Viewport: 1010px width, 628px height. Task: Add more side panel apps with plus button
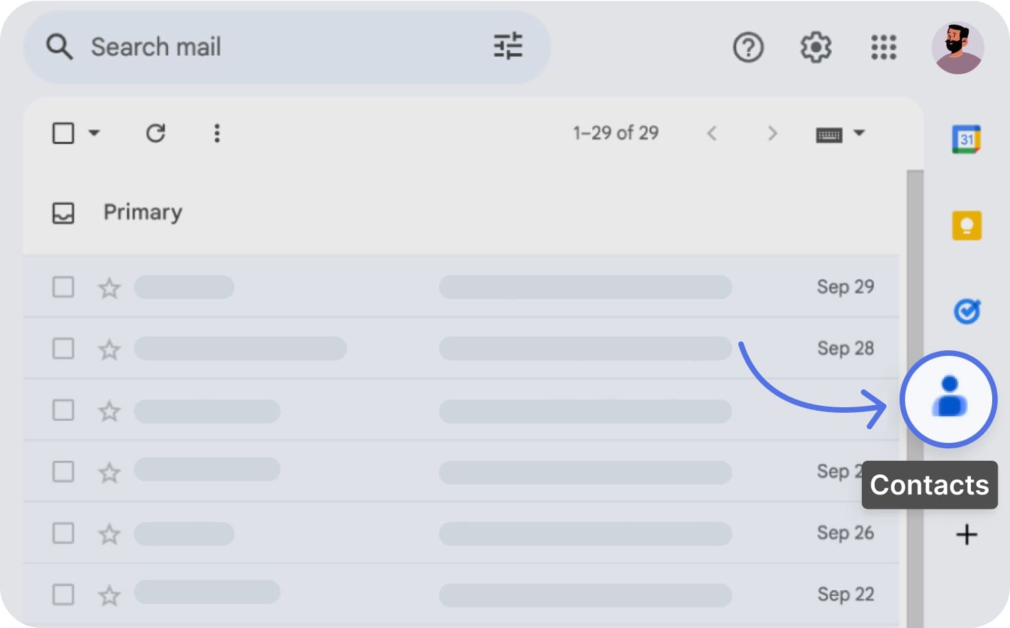click(x=967, y=534)
